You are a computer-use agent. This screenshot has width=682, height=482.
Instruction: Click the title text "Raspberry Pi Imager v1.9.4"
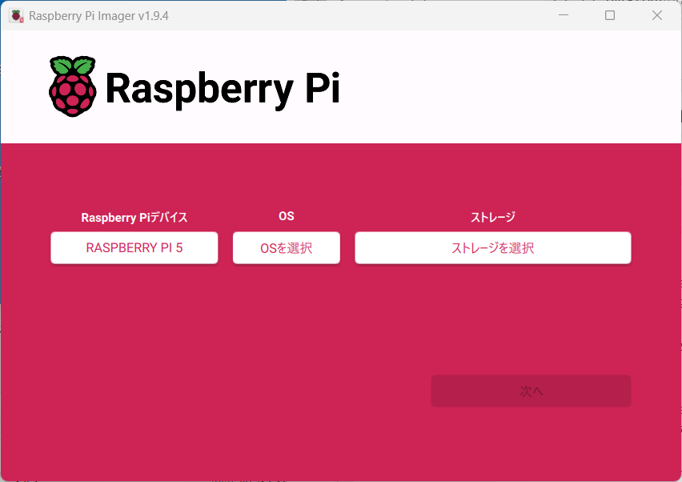pos(98,16)
